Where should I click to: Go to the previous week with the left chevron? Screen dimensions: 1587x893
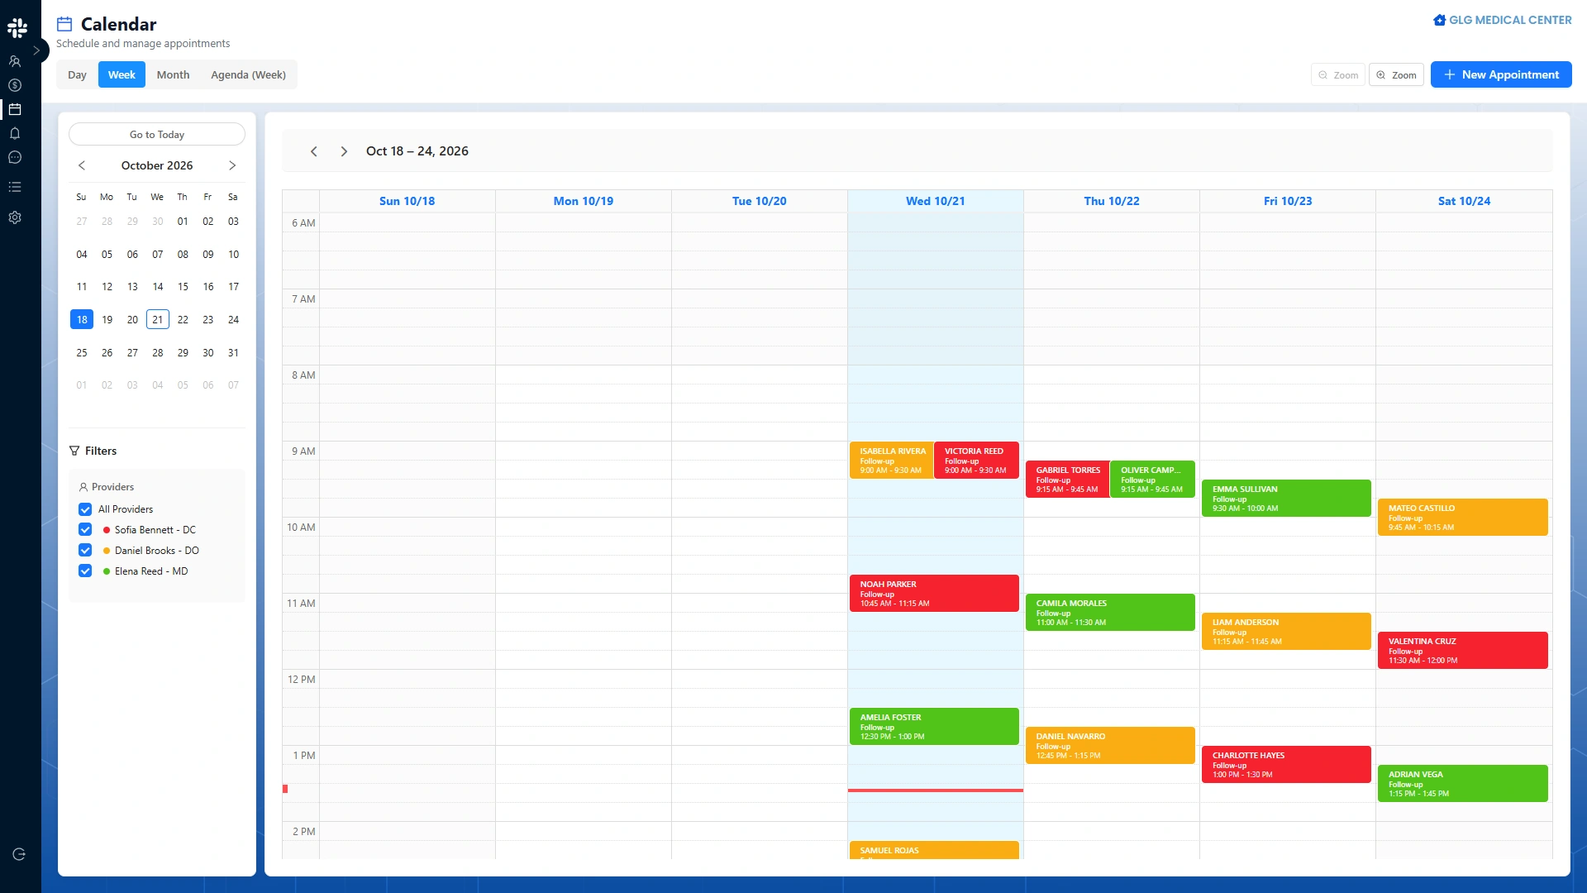click(x=314, y=151)
